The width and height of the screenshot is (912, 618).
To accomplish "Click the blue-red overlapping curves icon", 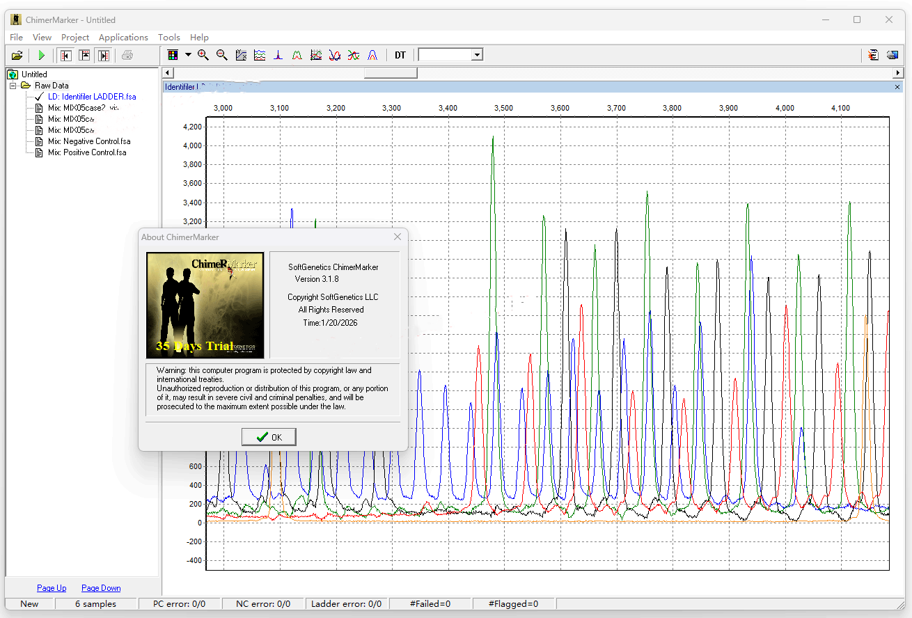I will 335,55.
